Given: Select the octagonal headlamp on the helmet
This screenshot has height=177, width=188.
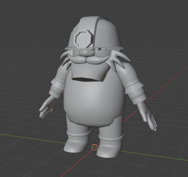Looking at the screenshot, I should [84, 39].
